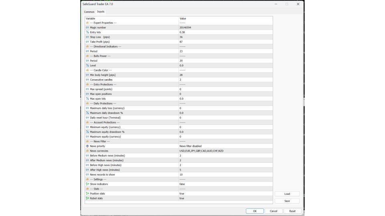385x216 pixels.
Task: Click the icon beside Minimum equity (currency)
Action: click(x=87, y=127)
